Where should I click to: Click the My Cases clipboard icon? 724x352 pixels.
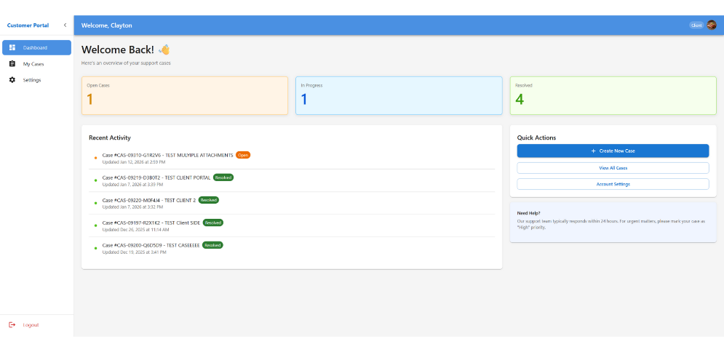pos(12,64)
